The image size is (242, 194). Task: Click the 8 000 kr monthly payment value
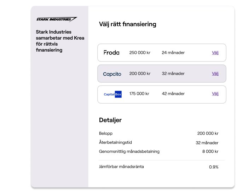click(211, 152)
